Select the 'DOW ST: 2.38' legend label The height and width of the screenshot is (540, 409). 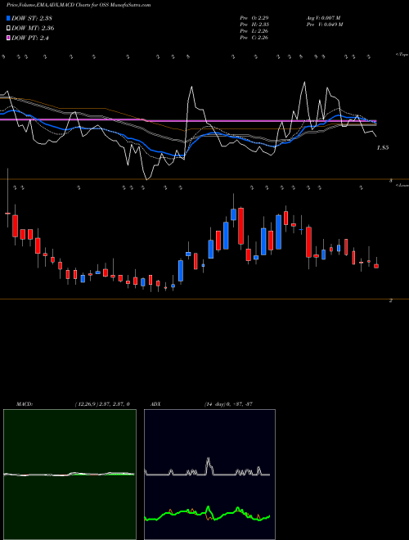[x=32, y=18]
